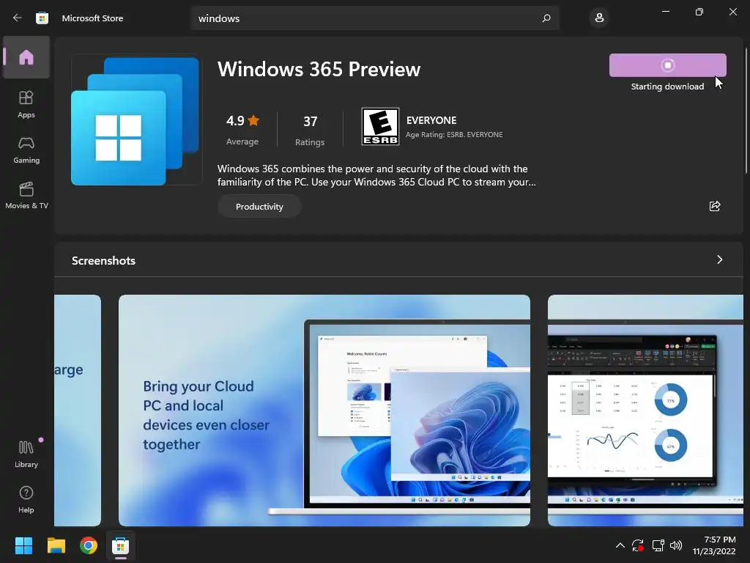Stop the download with the stop button
This screenshot has width=750, height=563.
[668, 65]
